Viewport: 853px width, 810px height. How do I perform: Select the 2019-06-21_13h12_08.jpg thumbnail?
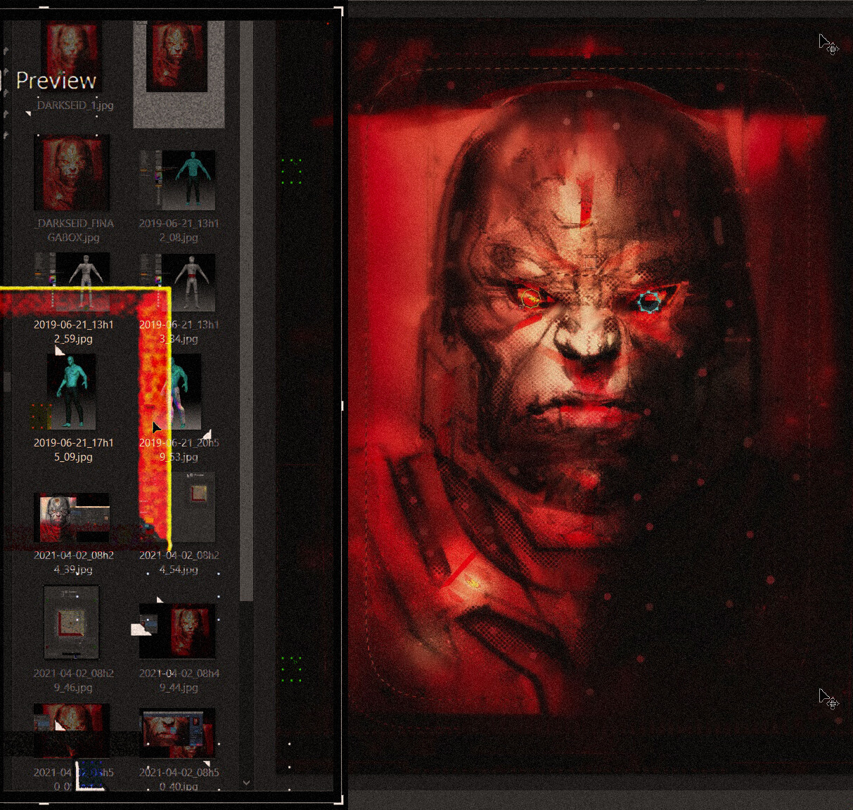pos(177,180)
